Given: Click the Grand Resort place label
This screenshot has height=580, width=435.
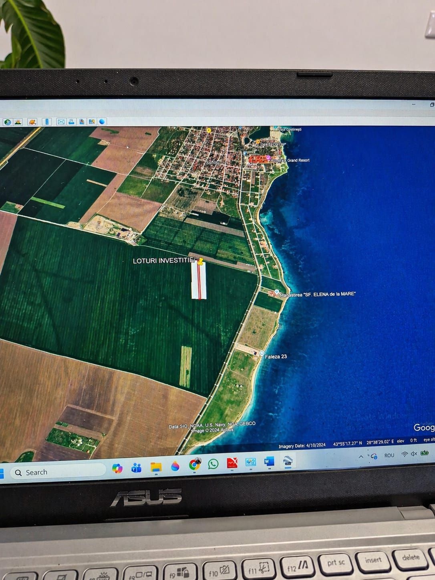Looking at the screenshot, I should [298, 160].
